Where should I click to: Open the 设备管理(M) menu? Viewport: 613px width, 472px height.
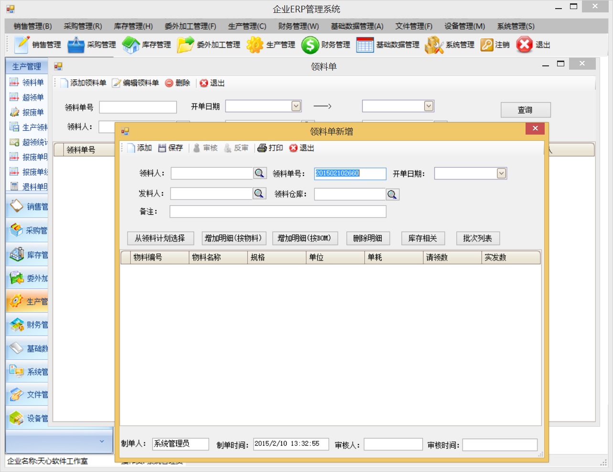point(464,26)
